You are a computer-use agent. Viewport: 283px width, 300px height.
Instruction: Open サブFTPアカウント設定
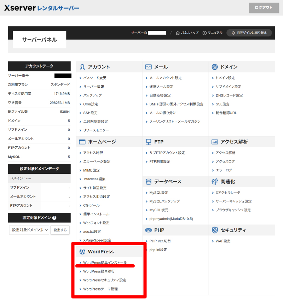(167, 153)
